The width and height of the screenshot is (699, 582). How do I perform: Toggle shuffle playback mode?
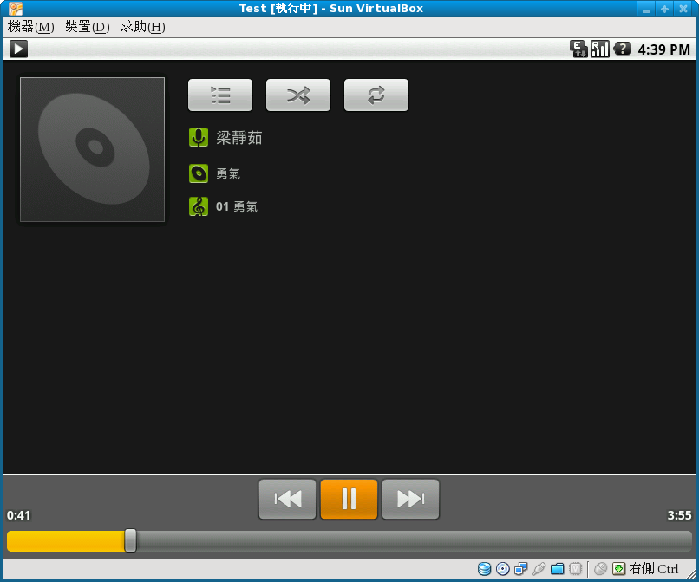click(298, 95)
